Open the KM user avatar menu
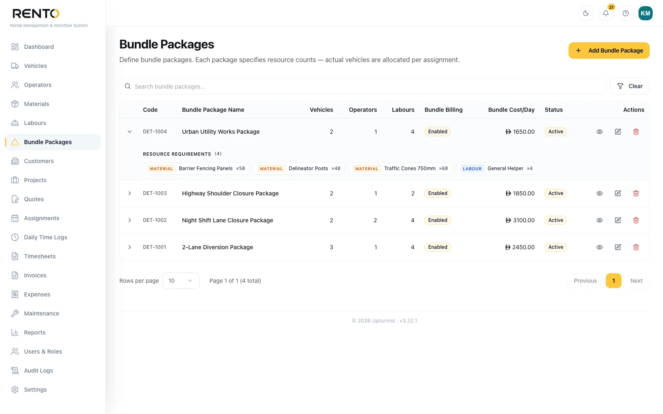Viewport: 663px width, 414px height. coord(646,13)
